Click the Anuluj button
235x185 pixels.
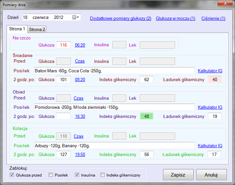(211, 175)
